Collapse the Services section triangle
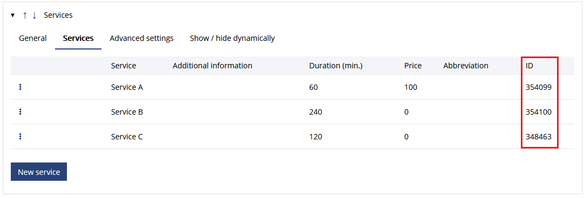The width and height of the screenshot is (584, 198). coord(12,15)
